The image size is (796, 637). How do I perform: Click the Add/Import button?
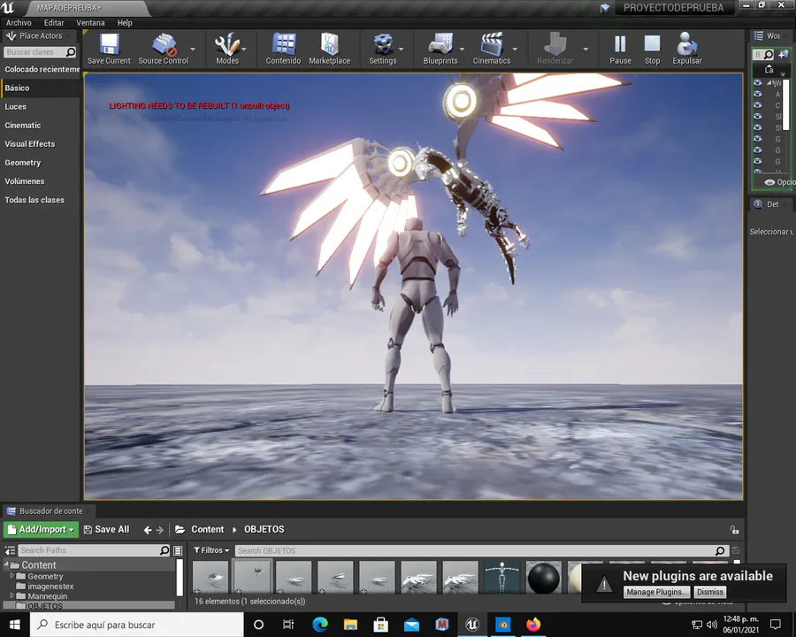click(x=41, y=529)
